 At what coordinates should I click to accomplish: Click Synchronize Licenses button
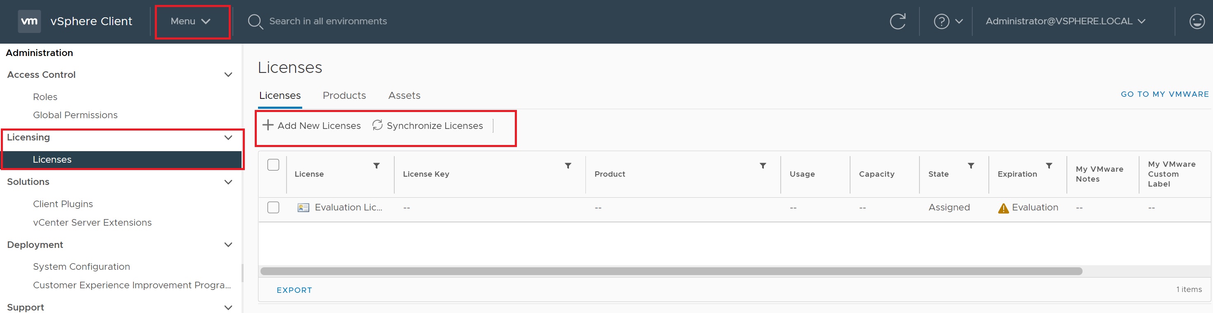(428, 126)
